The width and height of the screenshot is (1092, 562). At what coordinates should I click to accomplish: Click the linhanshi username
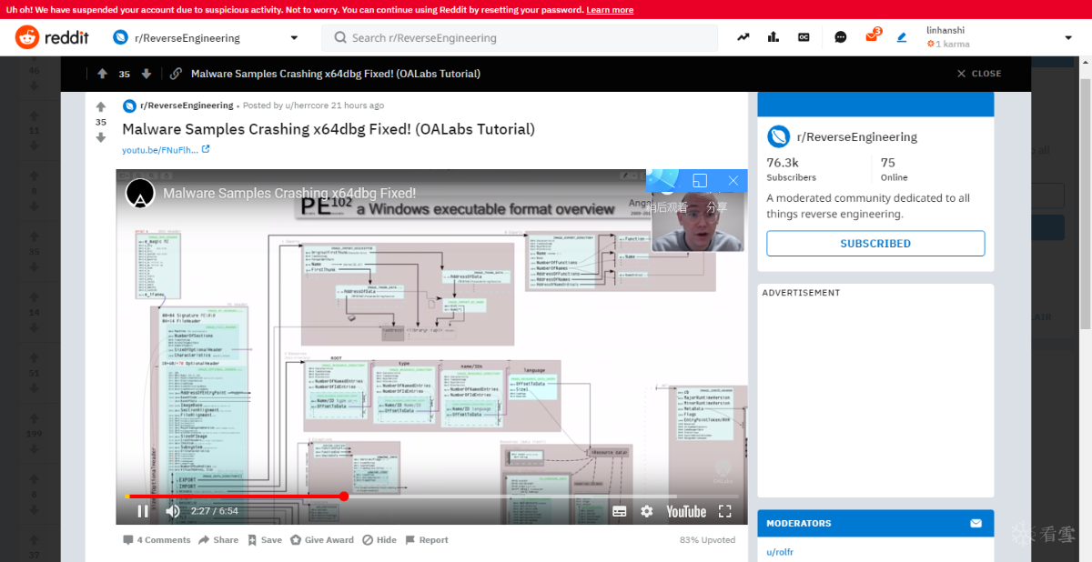tap(945, 31)
